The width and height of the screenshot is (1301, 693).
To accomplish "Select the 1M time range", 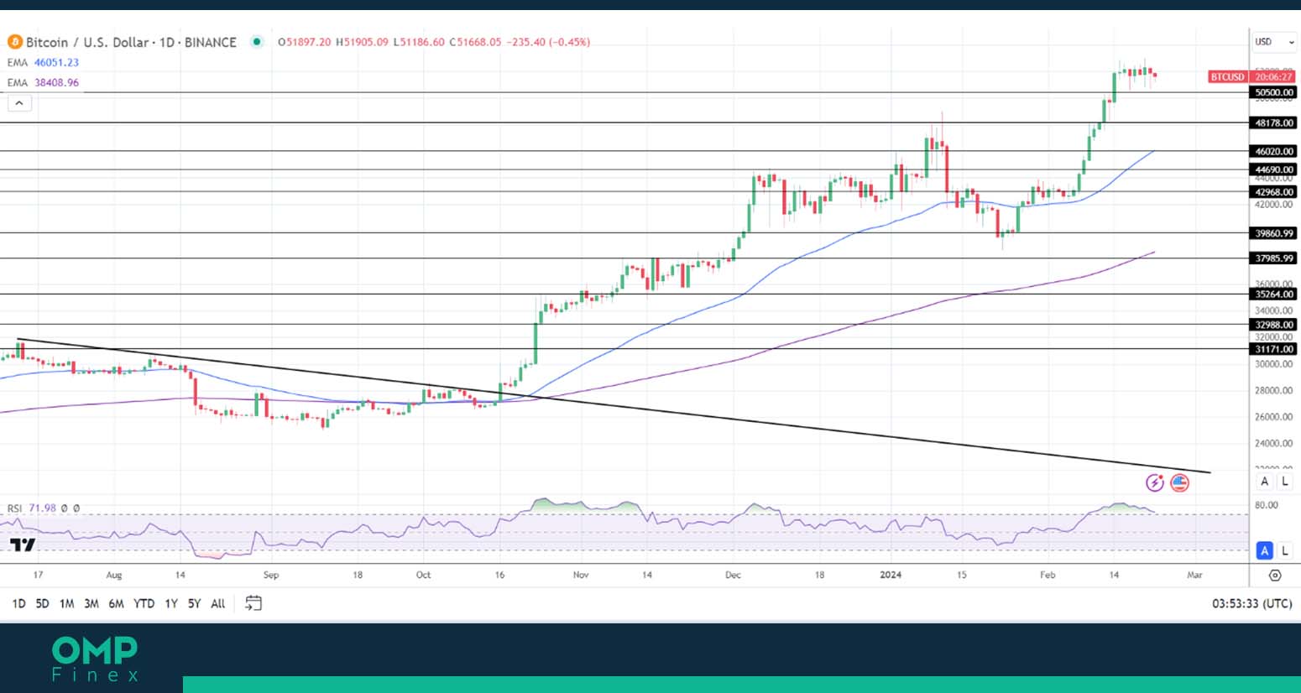I will [66, 603].
